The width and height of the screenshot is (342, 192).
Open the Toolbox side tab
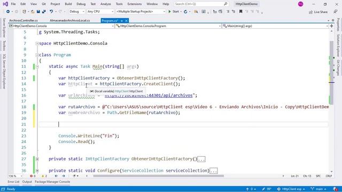click(x=4, y=45)
